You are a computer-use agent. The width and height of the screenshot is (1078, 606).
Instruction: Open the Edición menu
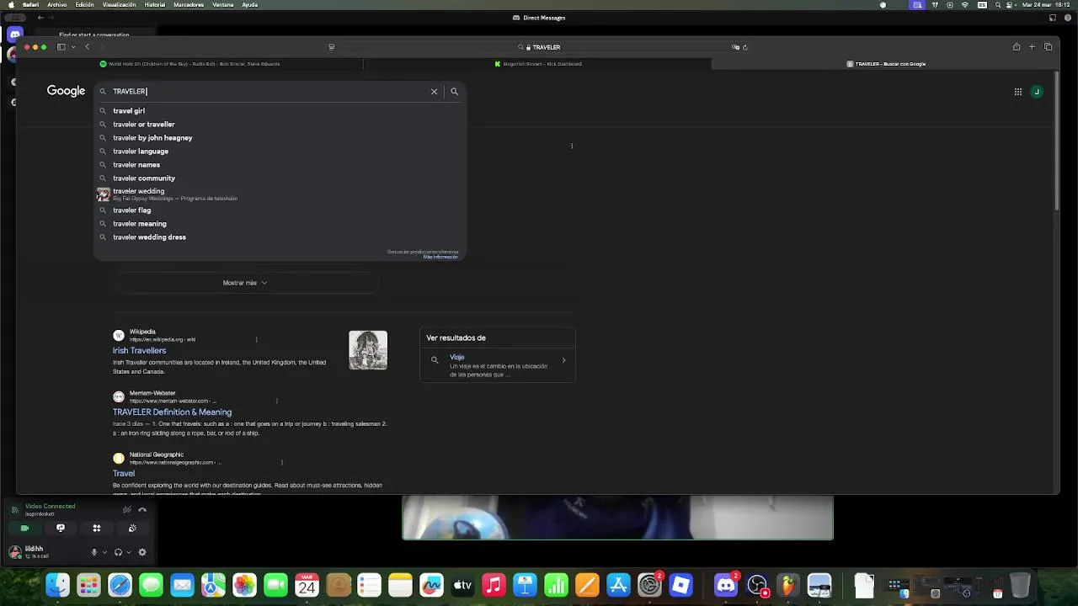[84, 4]
